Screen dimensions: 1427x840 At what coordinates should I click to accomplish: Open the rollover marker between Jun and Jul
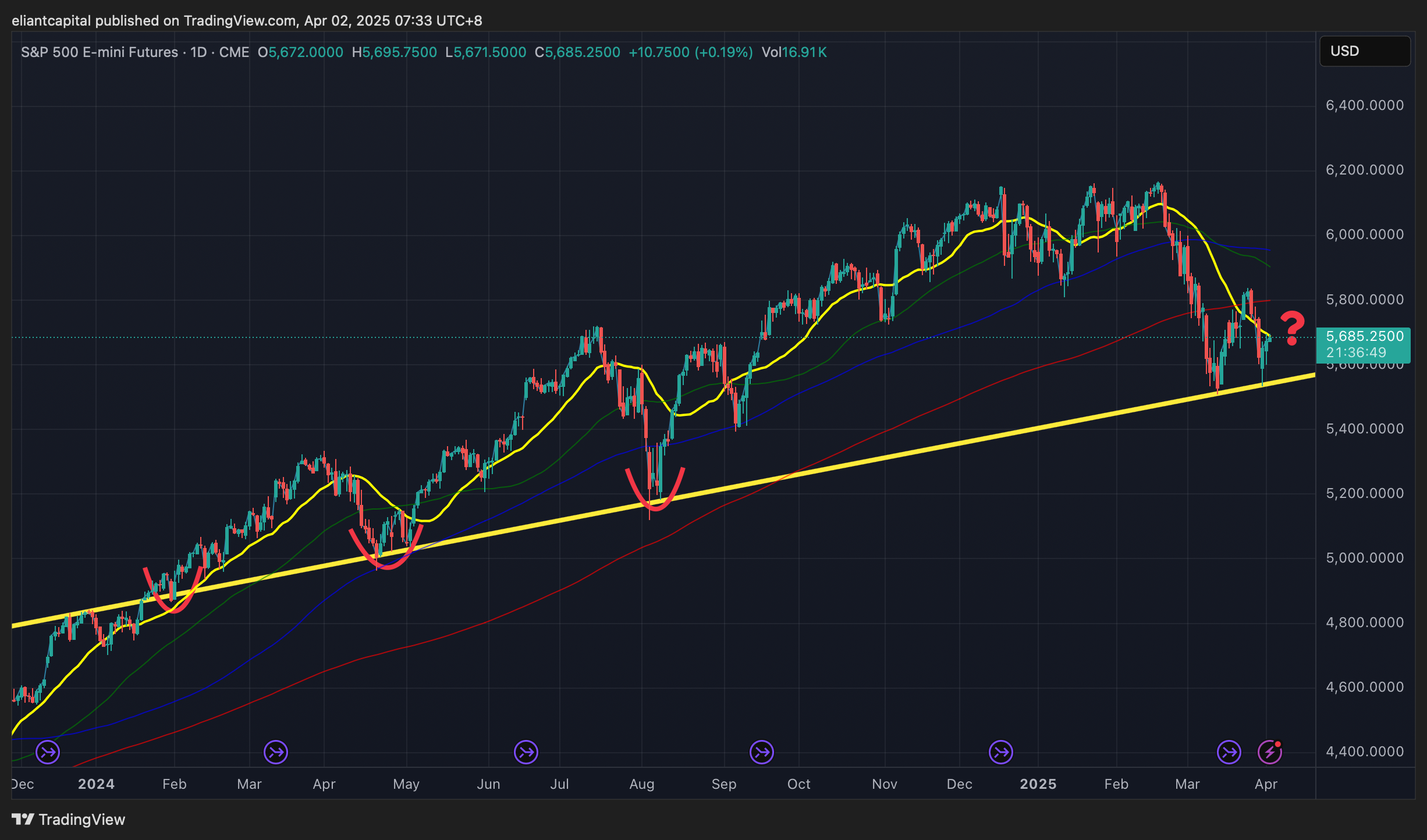pyautogui.click(x=526, y=752)
